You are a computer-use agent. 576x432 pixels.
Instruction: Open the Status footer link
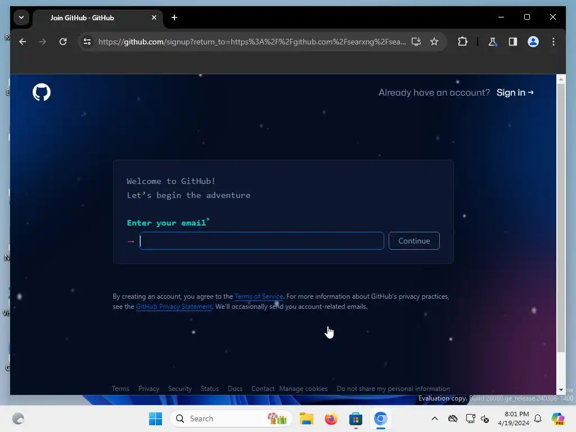point(209,389)
